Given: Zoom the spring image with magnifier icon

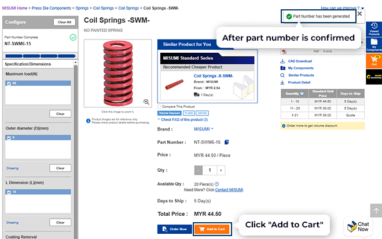Looking at the screenshot, I should 146,102.
